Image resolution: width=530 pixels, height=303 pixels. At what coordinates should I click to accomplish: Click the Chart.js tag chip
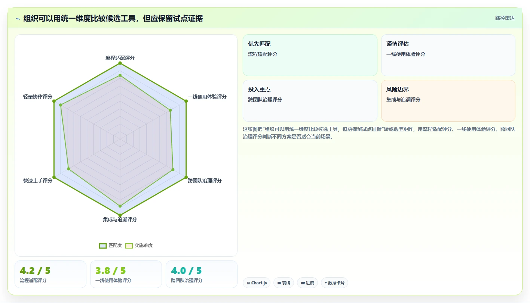coord(257,283)
